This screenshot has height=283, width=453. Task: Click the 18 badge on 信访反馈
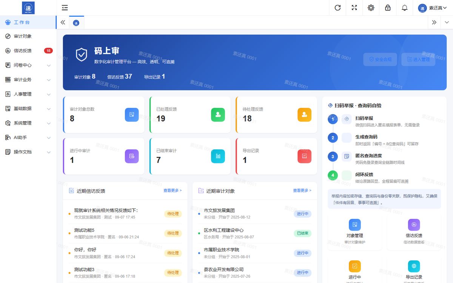(x=48, y=51)
